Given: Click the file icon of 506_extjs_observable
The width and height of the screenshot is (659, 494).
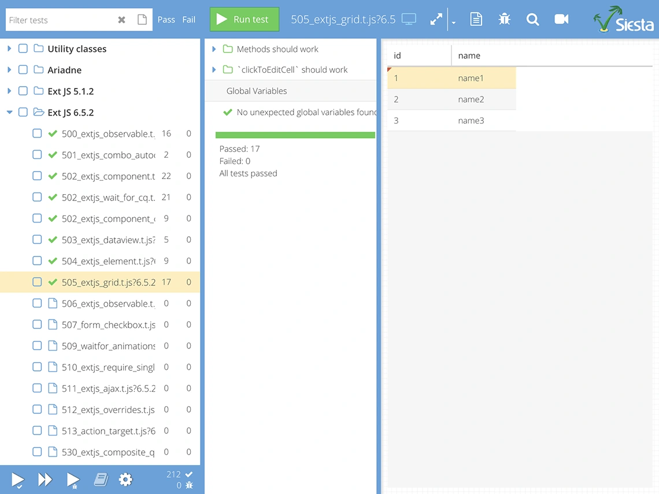Looking at the screenshot, I should 53,303.
